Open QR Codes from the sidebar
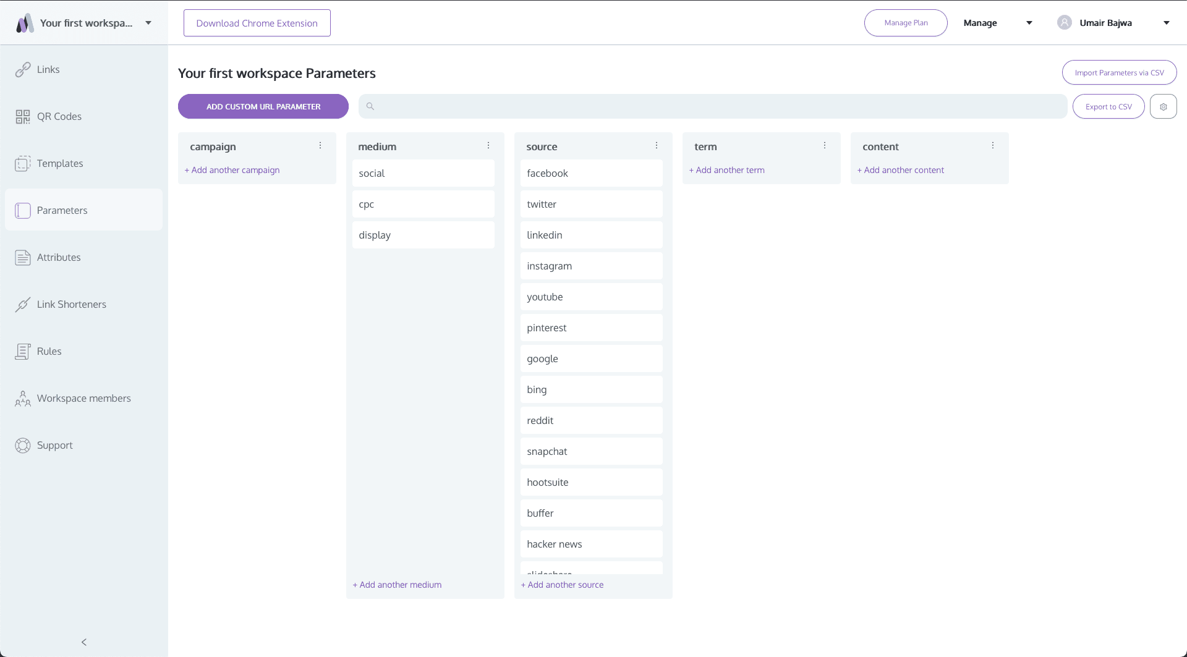Viewport: 1187px width, 657px height. tap(83, 116)
